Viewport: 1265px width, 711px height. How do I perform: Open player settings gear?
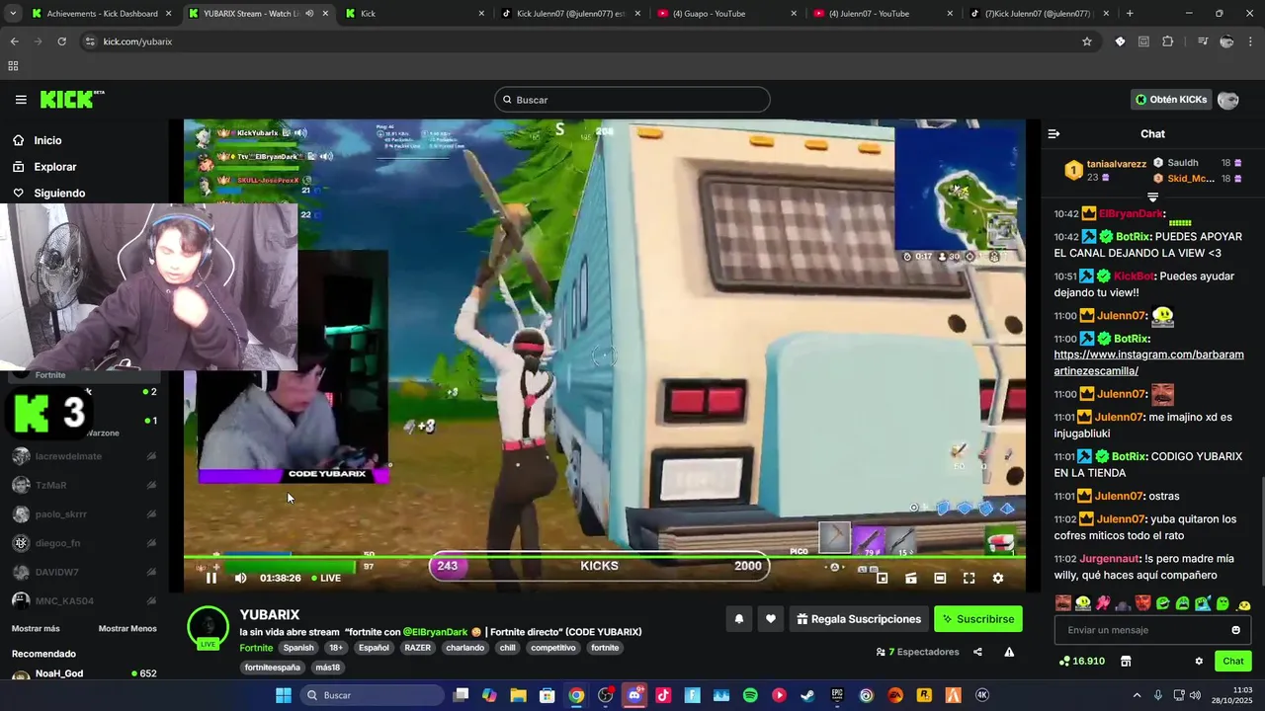tap(997, 578)
